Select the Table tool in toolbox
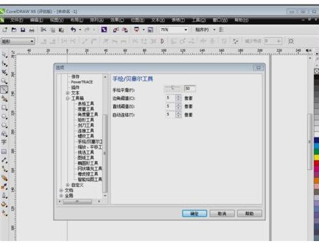The height and width of the screenshot is (243, 319). pyautogui.click(x=4, y=151)
